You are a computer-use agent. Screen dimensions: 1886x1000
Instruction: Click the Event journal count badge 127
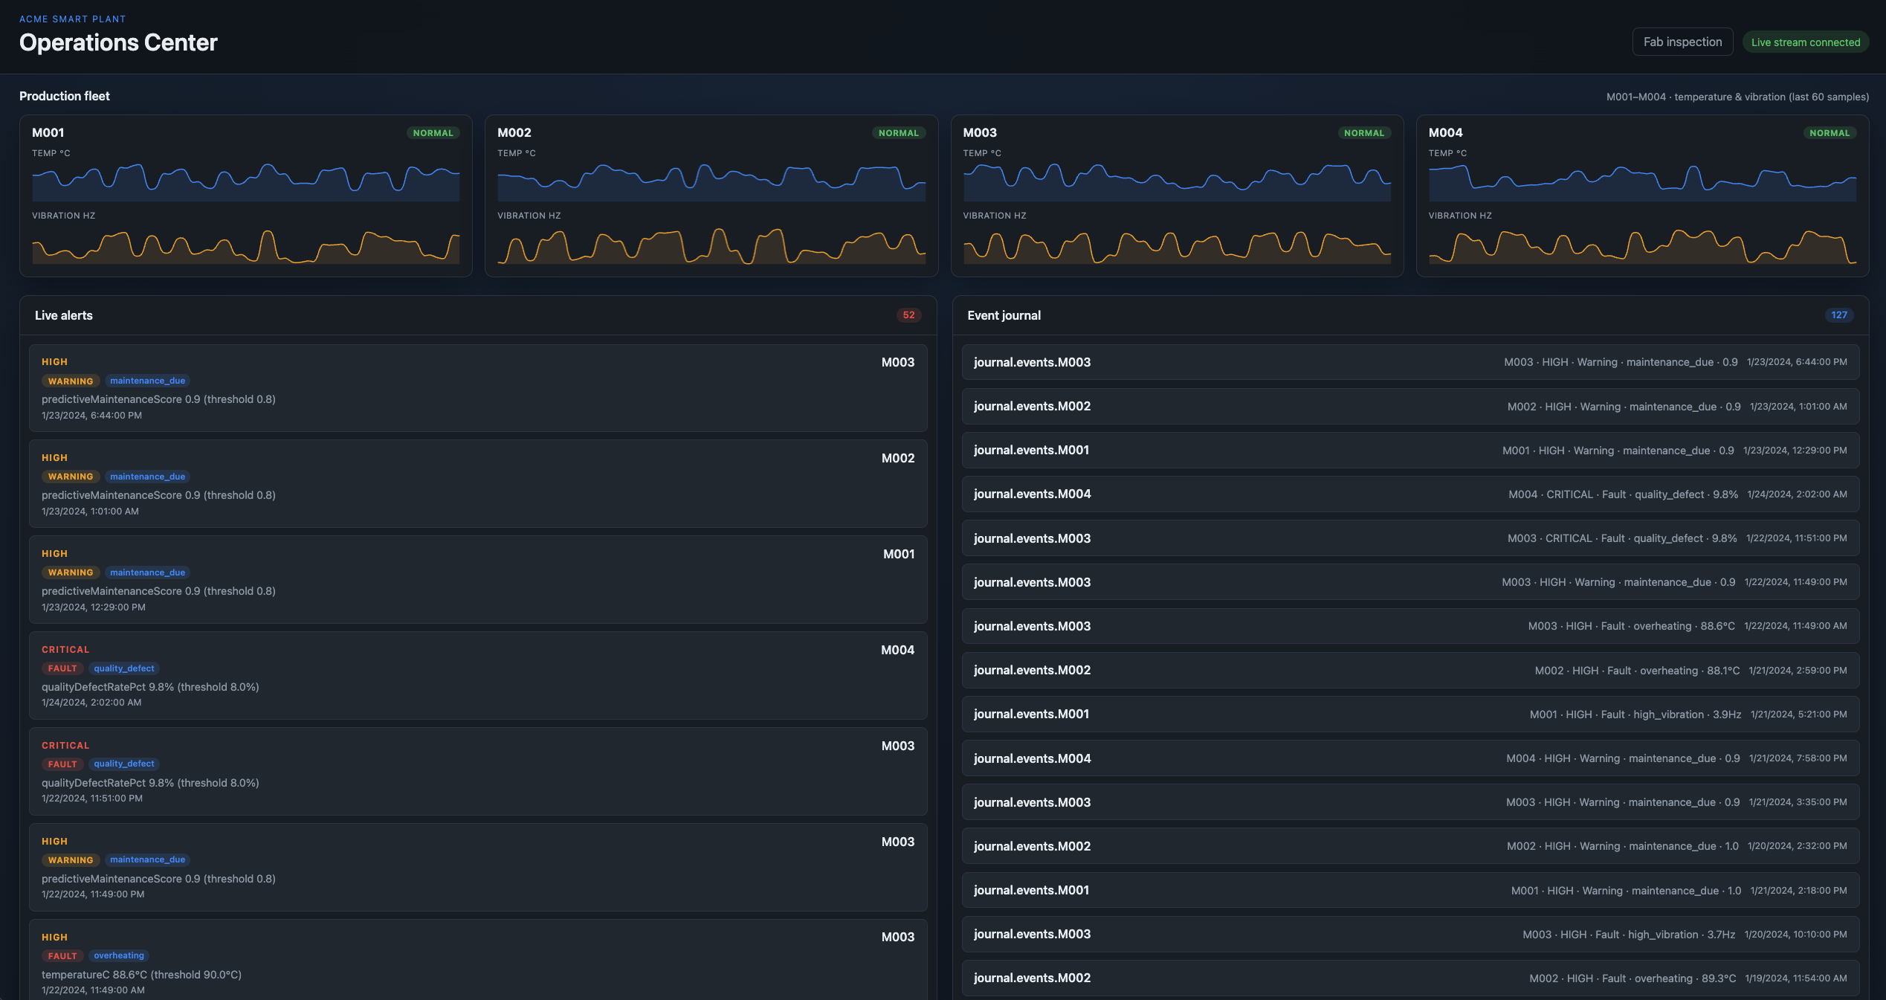click(1839, 315)
